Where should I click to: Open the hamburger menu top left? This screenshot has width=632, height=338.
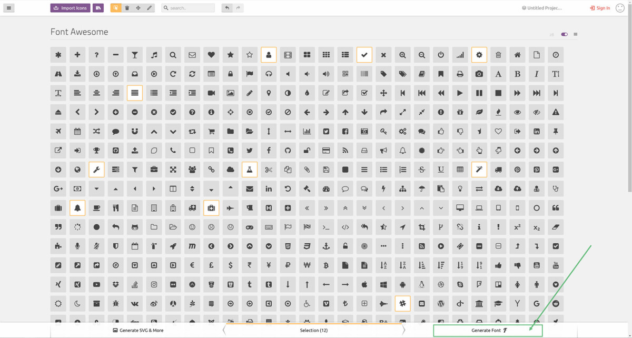coord(8,7)
